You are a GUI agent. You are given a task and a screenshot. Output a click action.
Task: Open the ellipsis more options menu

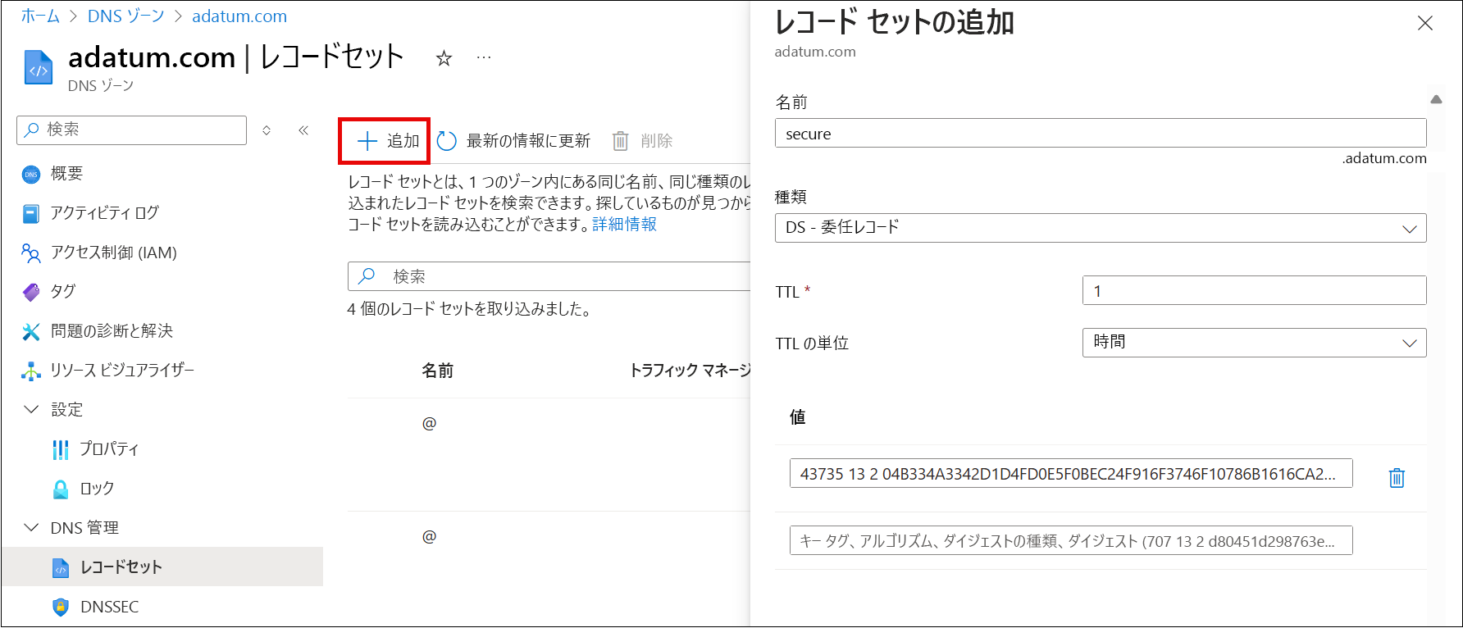coord(484,58)
